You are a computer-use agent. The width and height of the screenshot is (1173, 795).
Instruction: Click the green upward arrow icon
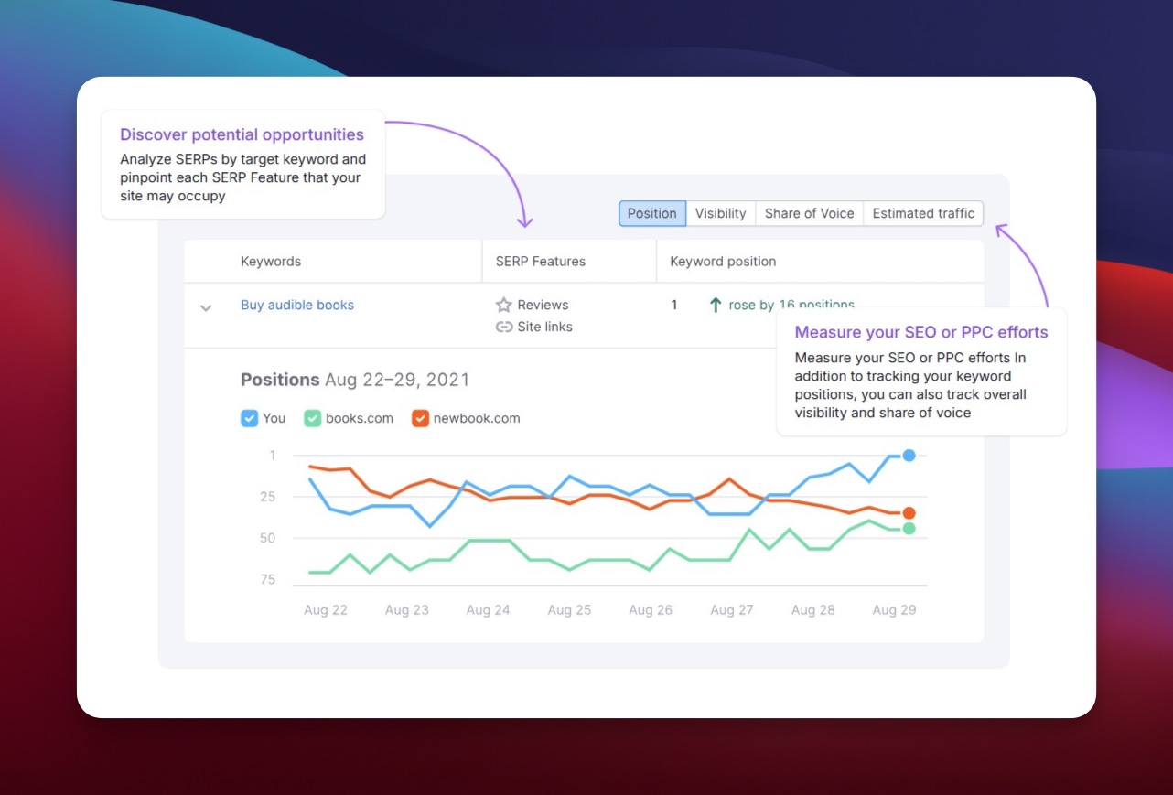coord(715,304)
